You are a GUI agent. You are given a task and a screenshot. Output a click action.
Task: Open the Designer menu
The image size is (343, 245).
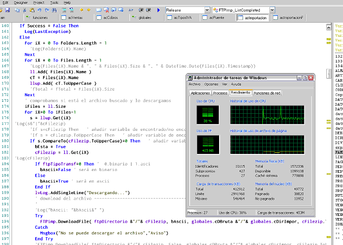point(21,3)
